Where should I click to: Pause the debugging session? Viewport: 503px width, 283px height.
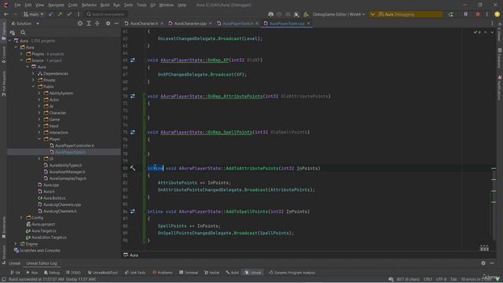point(465,14)
